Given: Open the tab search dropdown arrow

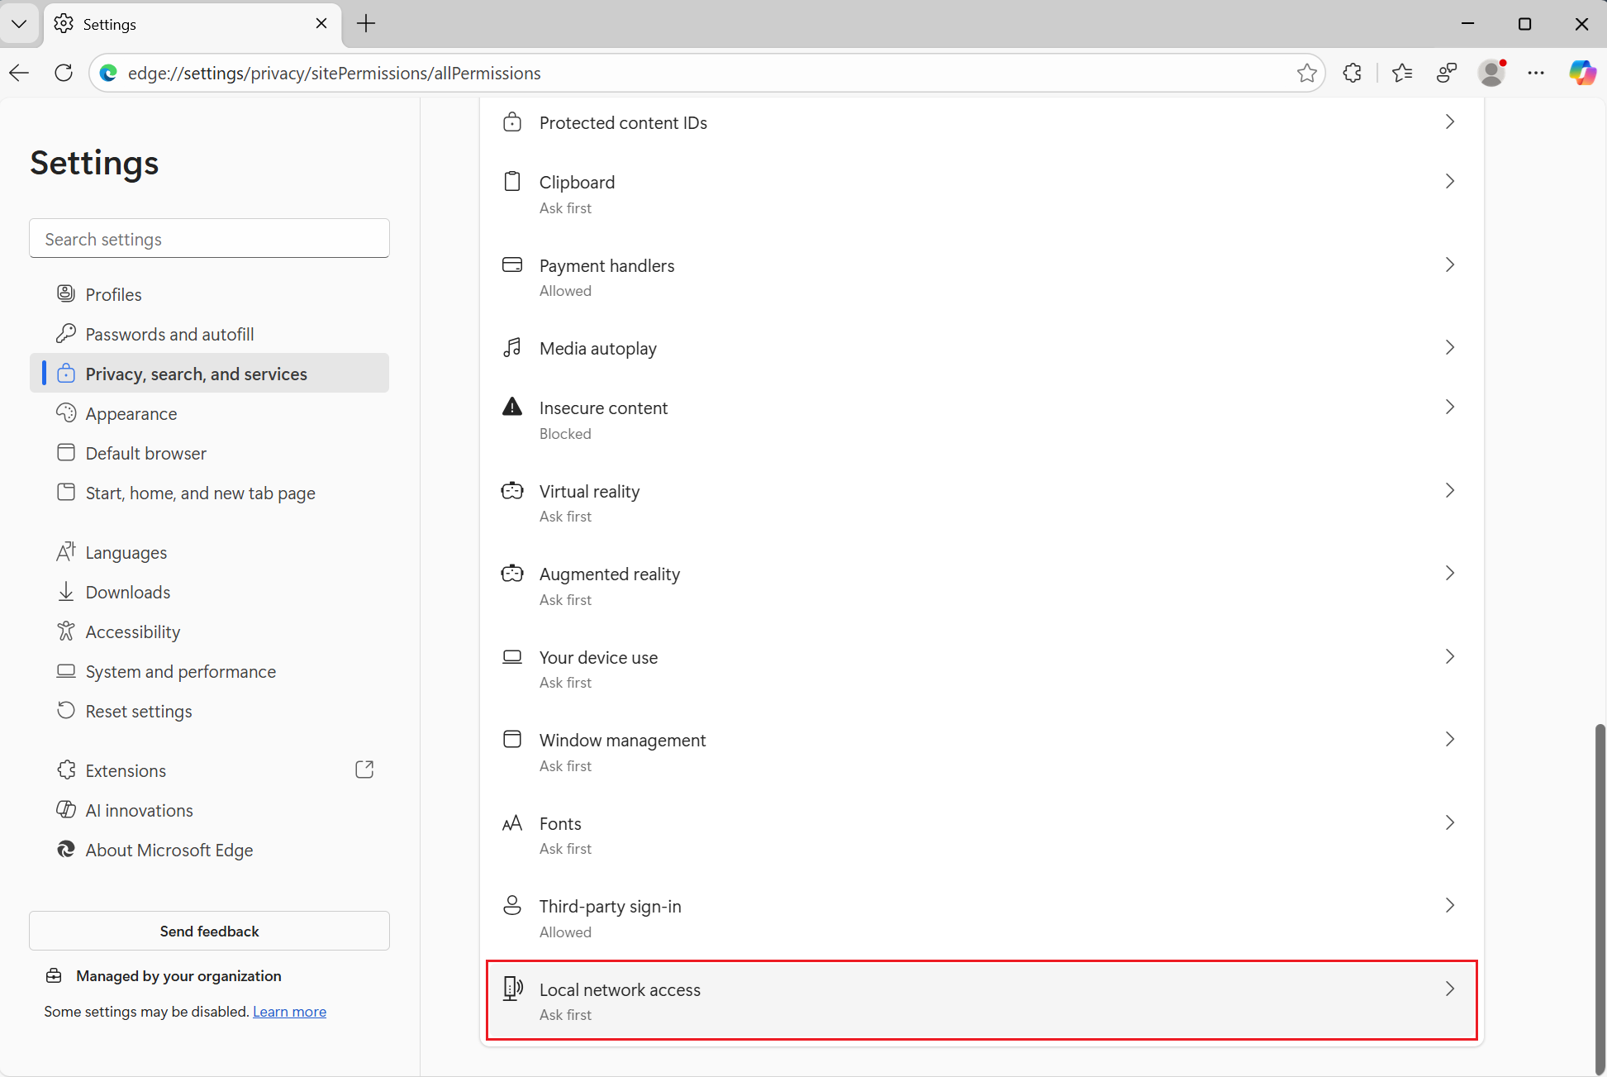Looking at the screenshot, I should click(19, 23).
